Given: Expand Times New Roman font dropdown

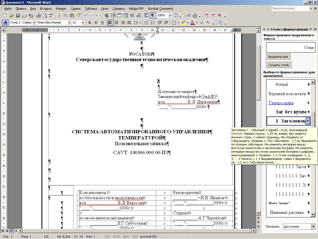Looking at the screenshot, I should click(69, 23).
